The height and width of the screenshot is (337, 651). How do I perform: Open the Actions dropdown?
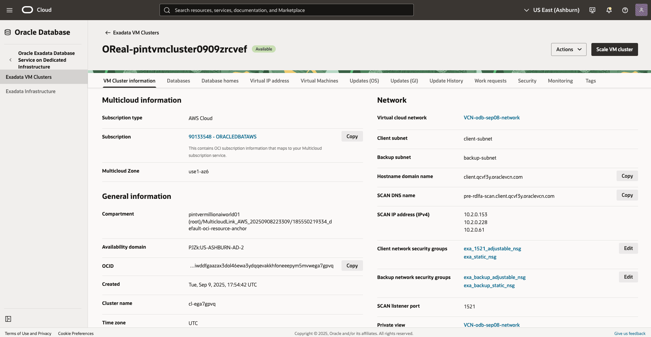[x=568, y=49]
